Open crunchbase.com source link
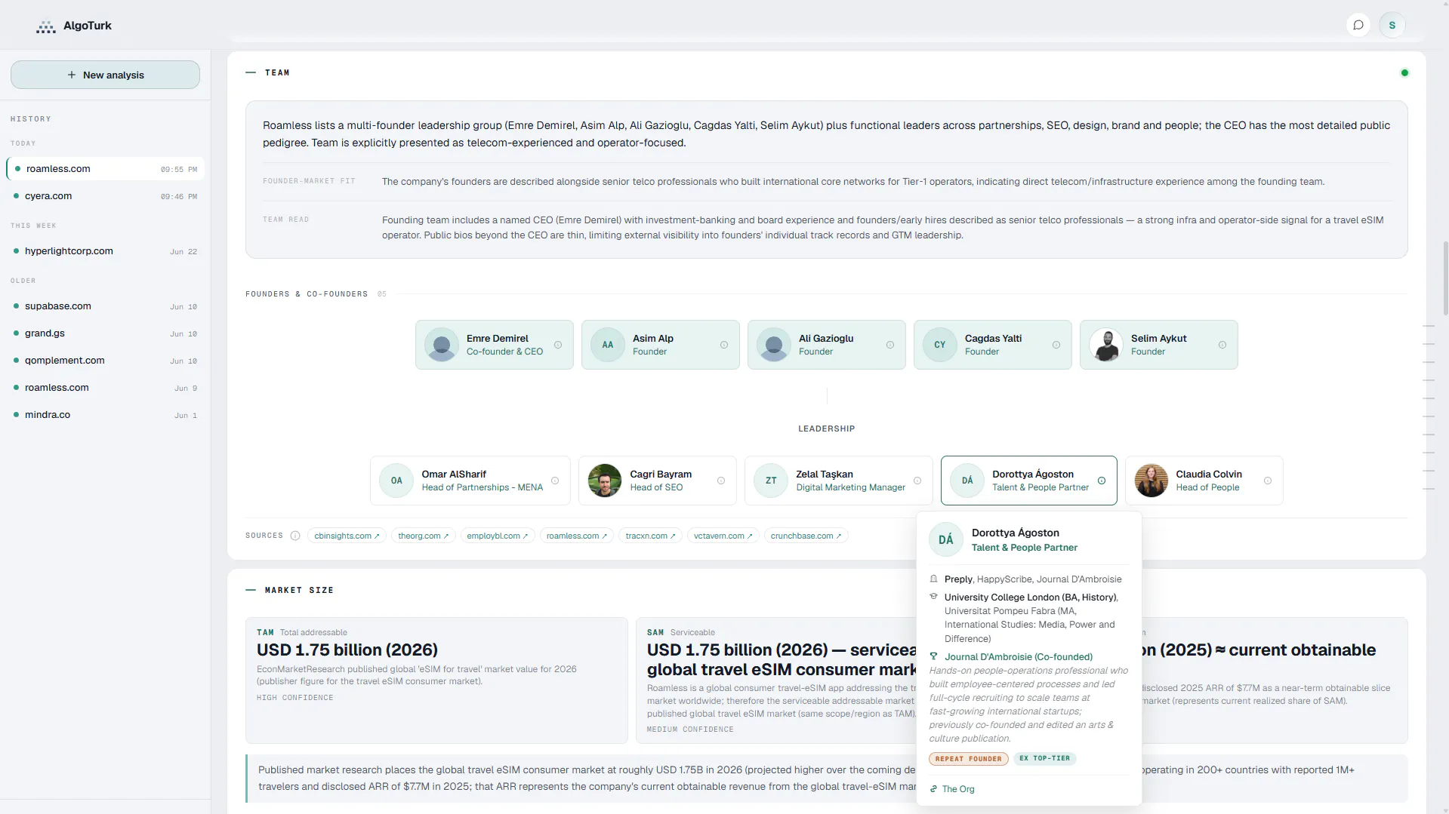 [x=806, y=536]
